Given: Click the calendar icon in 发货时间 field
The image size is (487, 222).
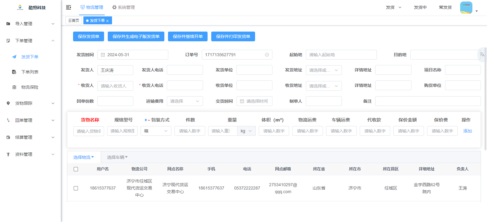Looking at the screenshot, I should [x=103, y=55].
